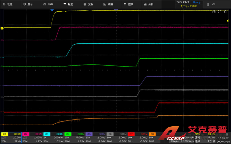
Task: Click the clipboard icon next to the C1 label
Action: pyautogui.click(x=208, y=4)
